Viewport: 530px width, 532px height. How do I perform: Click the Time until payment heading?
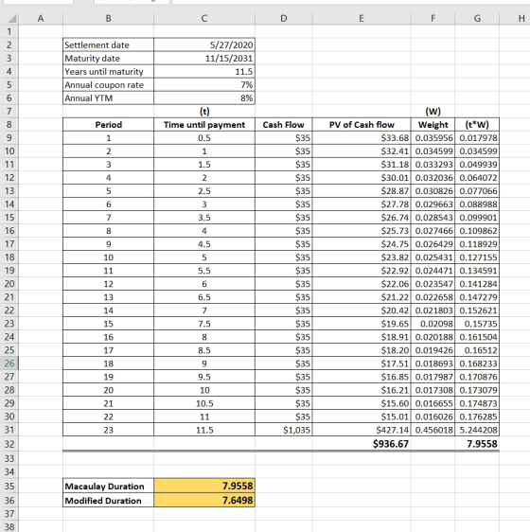point(204,125)
